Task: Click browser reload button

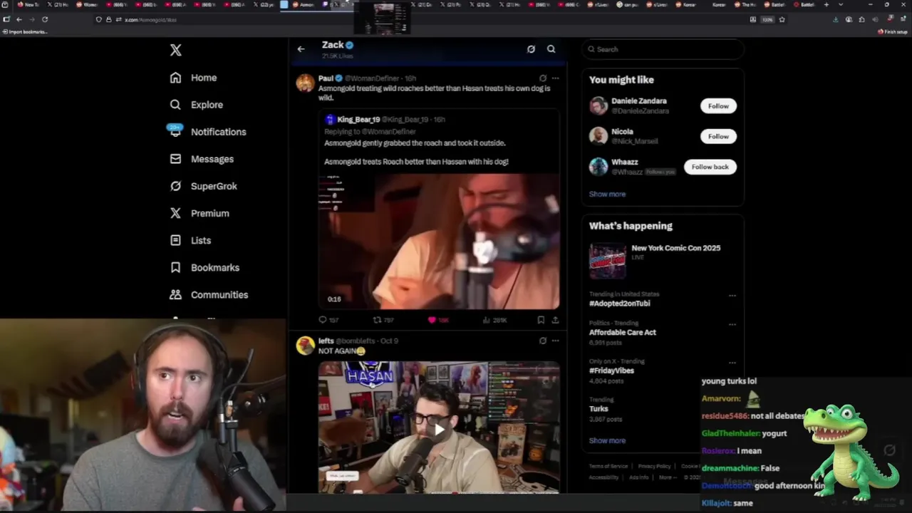Action: [45, 19]
